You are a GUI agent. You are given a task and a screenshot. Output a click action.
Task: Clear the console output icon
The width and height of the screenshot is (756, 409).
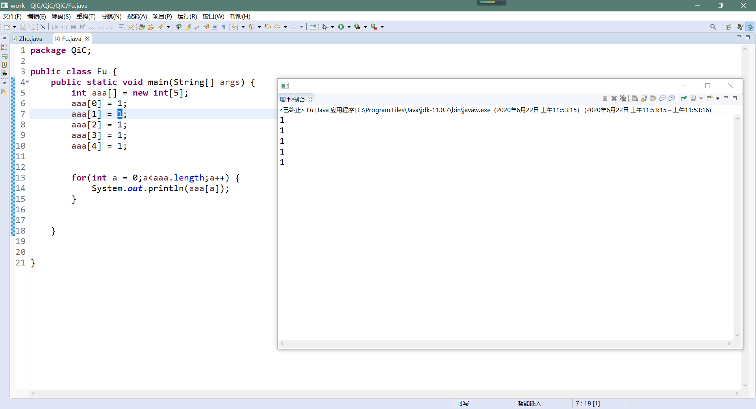pos(635,98)
